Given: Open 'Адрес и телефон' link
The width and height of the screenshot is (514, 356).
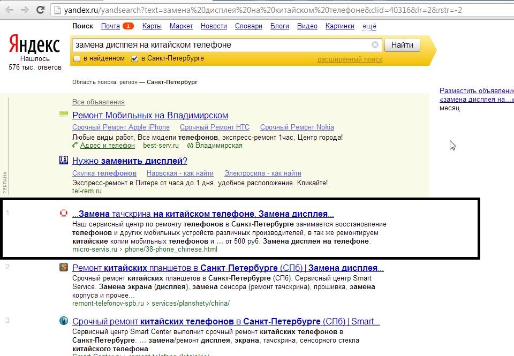Looking at the screenshot, I should coord(108,145).
